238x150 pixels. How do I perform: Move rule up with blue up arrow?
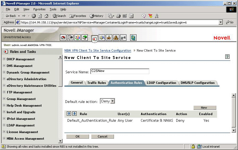click(69, 113)
